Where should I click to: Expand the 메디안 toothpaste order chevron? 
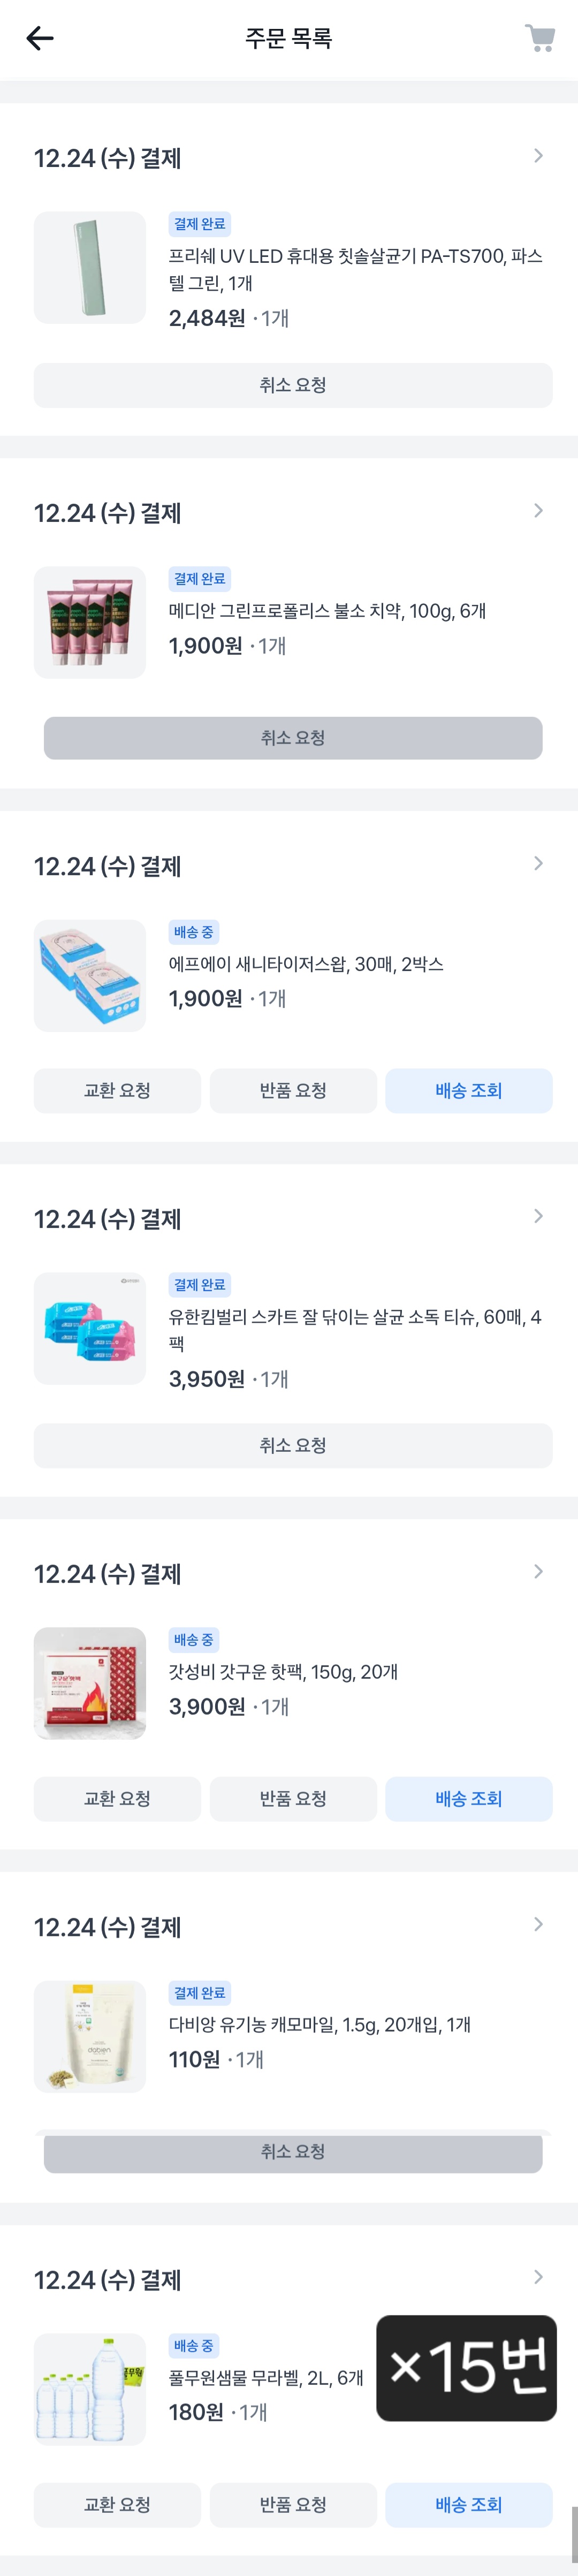point(538,511)
